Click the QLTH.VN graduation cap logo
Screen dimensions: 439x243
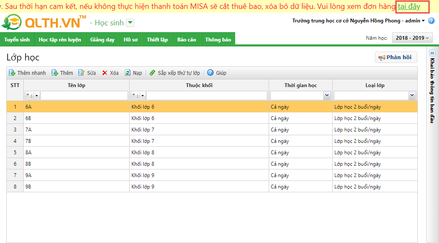[x=11, y=22]
